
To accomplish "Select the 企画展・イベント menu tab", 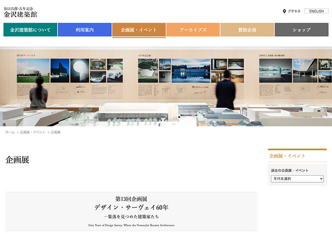I will coord(139,30).
